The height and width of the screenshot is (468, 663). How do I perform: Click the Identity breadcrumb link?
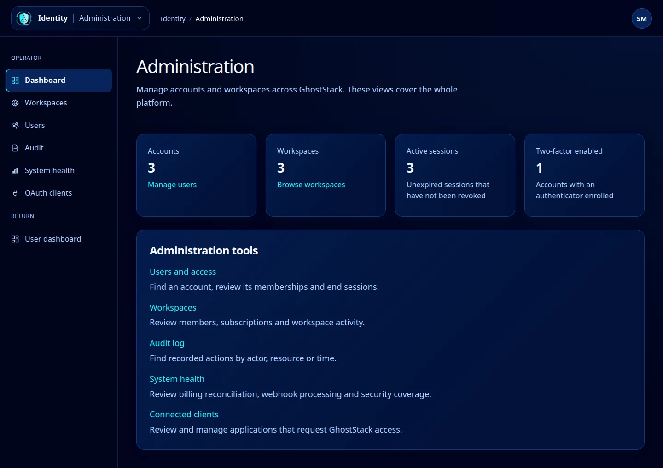click(x=173, y=19)
